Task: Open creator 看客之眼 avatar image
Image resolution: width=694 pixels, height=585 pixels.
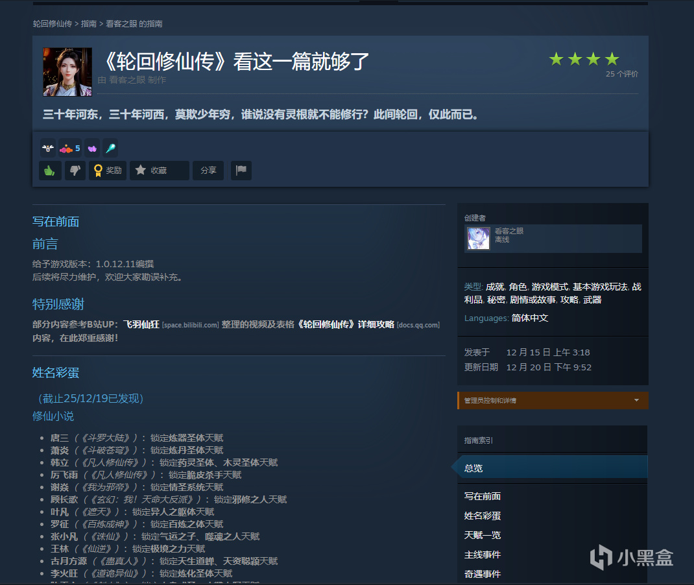Action: point(479,238)
